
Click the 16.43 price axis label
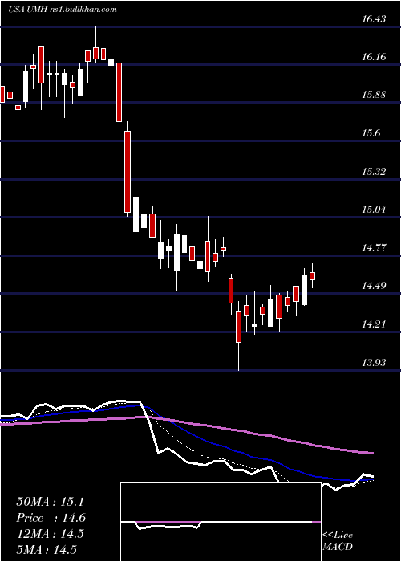(374, 19)
